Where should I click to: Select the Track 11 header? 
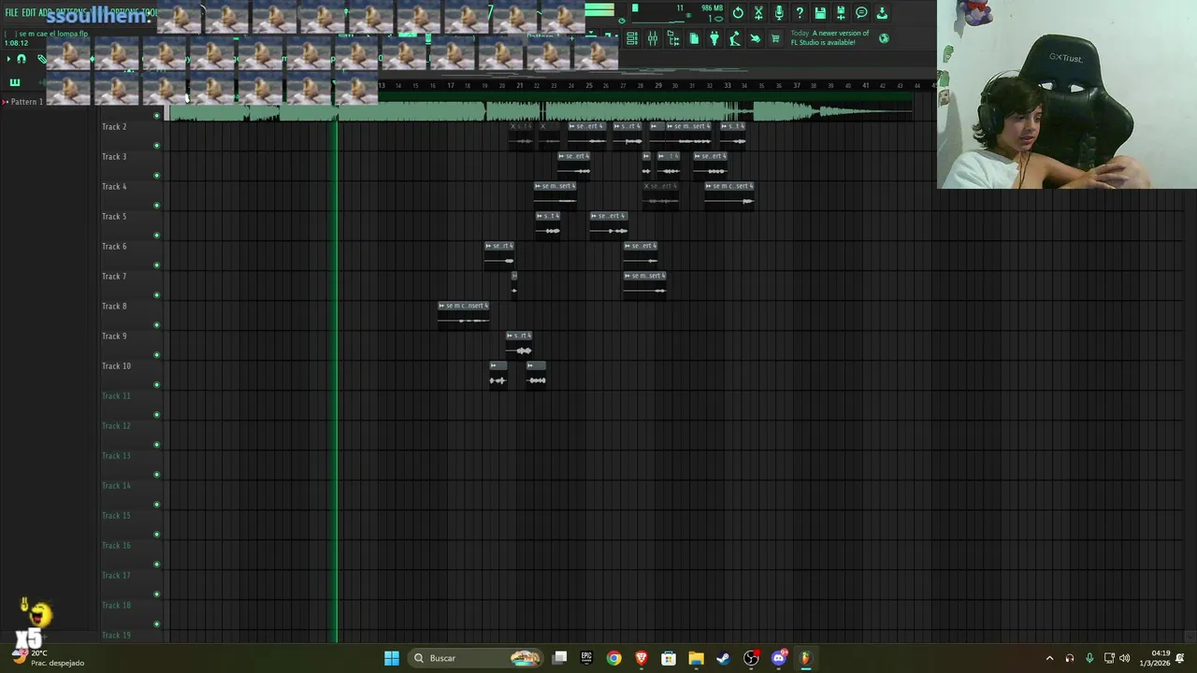click(x=131, y=406)
